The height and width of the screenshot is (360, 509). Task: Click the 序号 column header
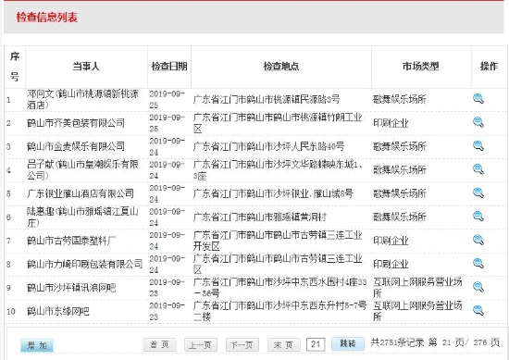15,67
